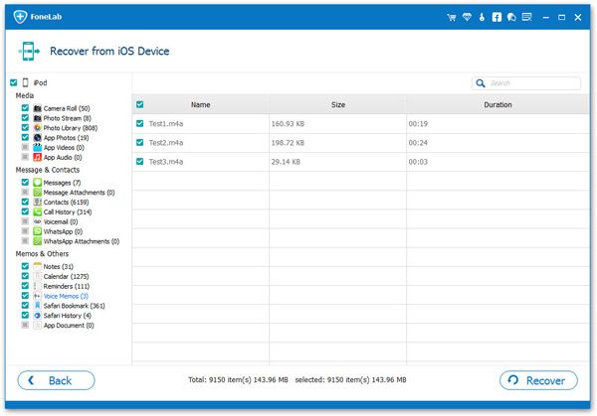The height and width of the screenshot is (416, 597).
Task: Open the shopping cart icon
Action: pyautogui.click(x=452, y=17)
